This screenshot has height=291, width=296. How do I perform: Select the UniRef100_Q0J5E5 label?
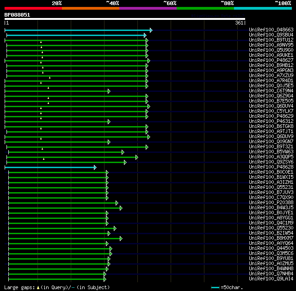[x=271, y=85]
